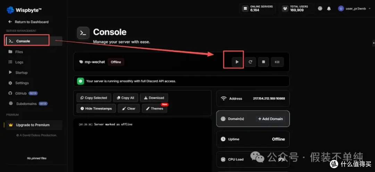Download the console log
Viewport: 375px width, 172px height.
(x=154, y=98)
